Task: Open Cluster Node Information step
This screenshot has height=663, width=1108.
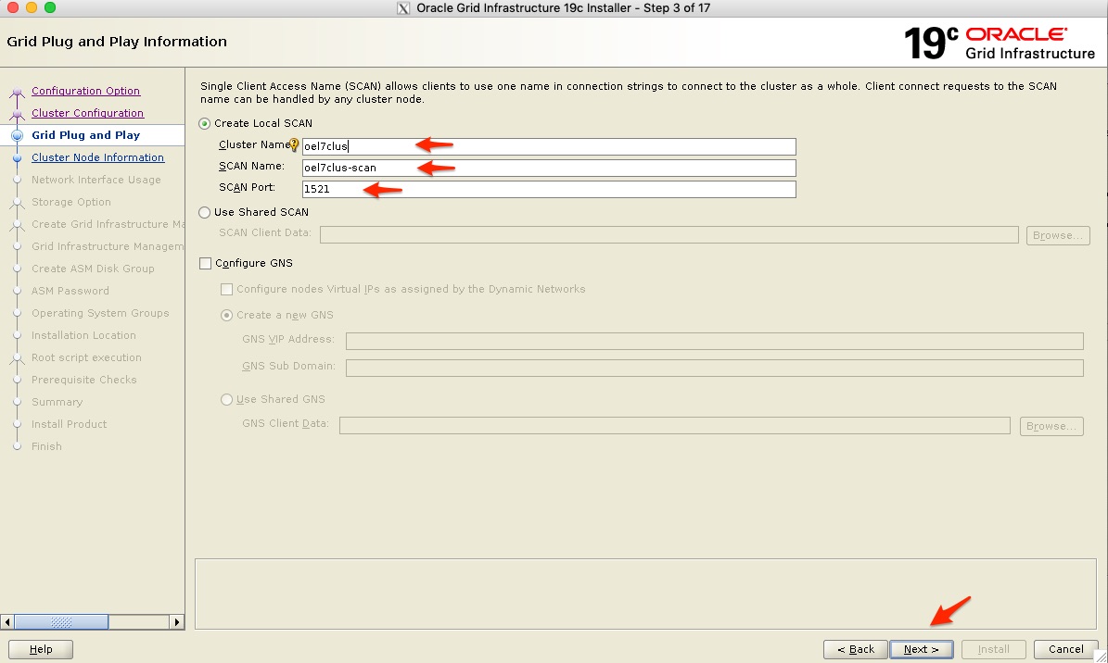Action: 97,157
